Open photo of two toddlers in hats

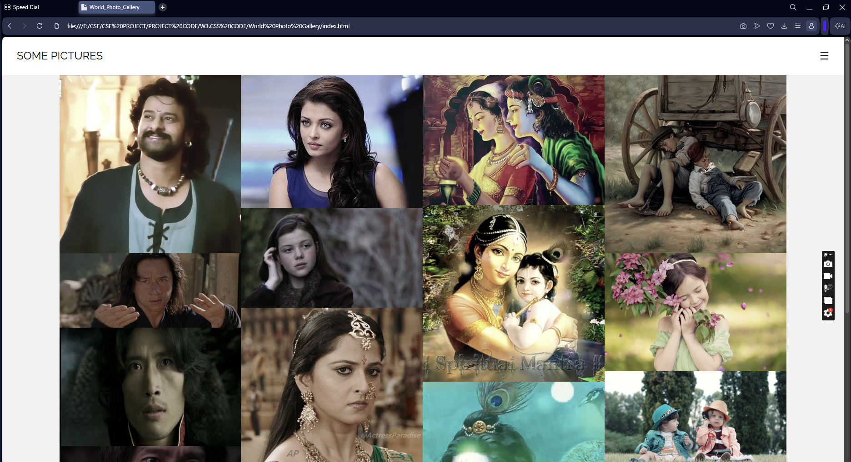click(696, 417)
